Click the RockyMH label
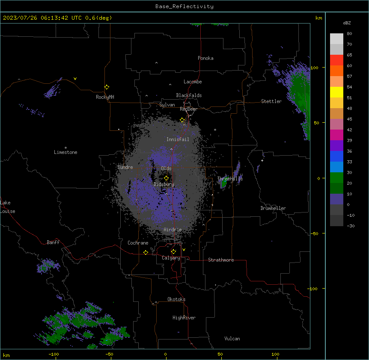Viewport: 369px width, 360px height. 105,97
